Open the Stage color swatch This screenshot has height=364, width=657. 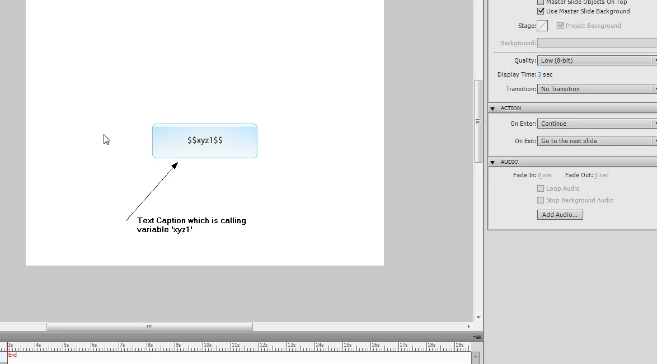(542, 26)
